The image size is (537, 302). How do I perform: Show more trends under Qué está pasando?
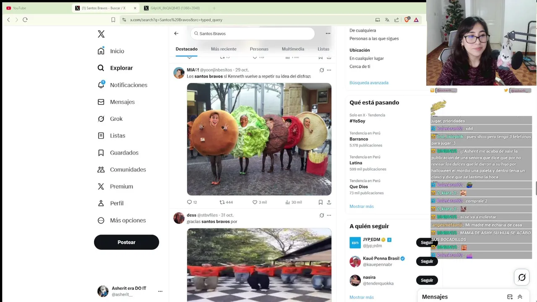361,206
